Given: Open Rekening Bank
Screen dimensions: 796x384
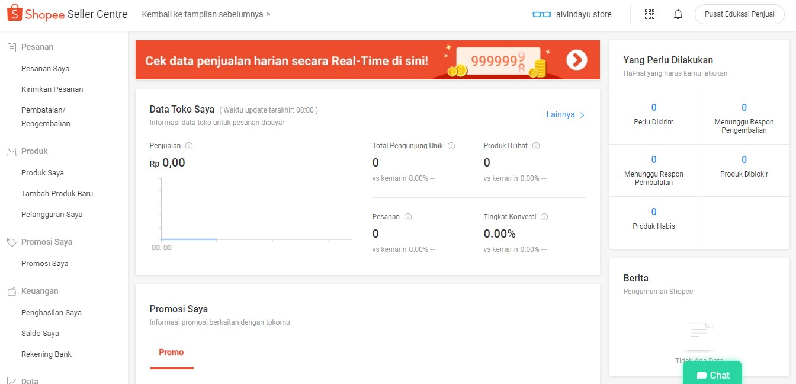Looking at the screenshot, I should click(x=46, y=354).
